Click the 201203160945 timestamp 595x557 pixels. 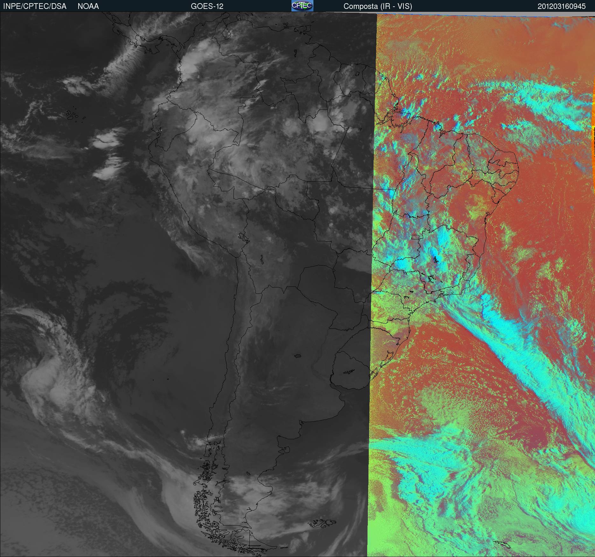tap(562, 6)
